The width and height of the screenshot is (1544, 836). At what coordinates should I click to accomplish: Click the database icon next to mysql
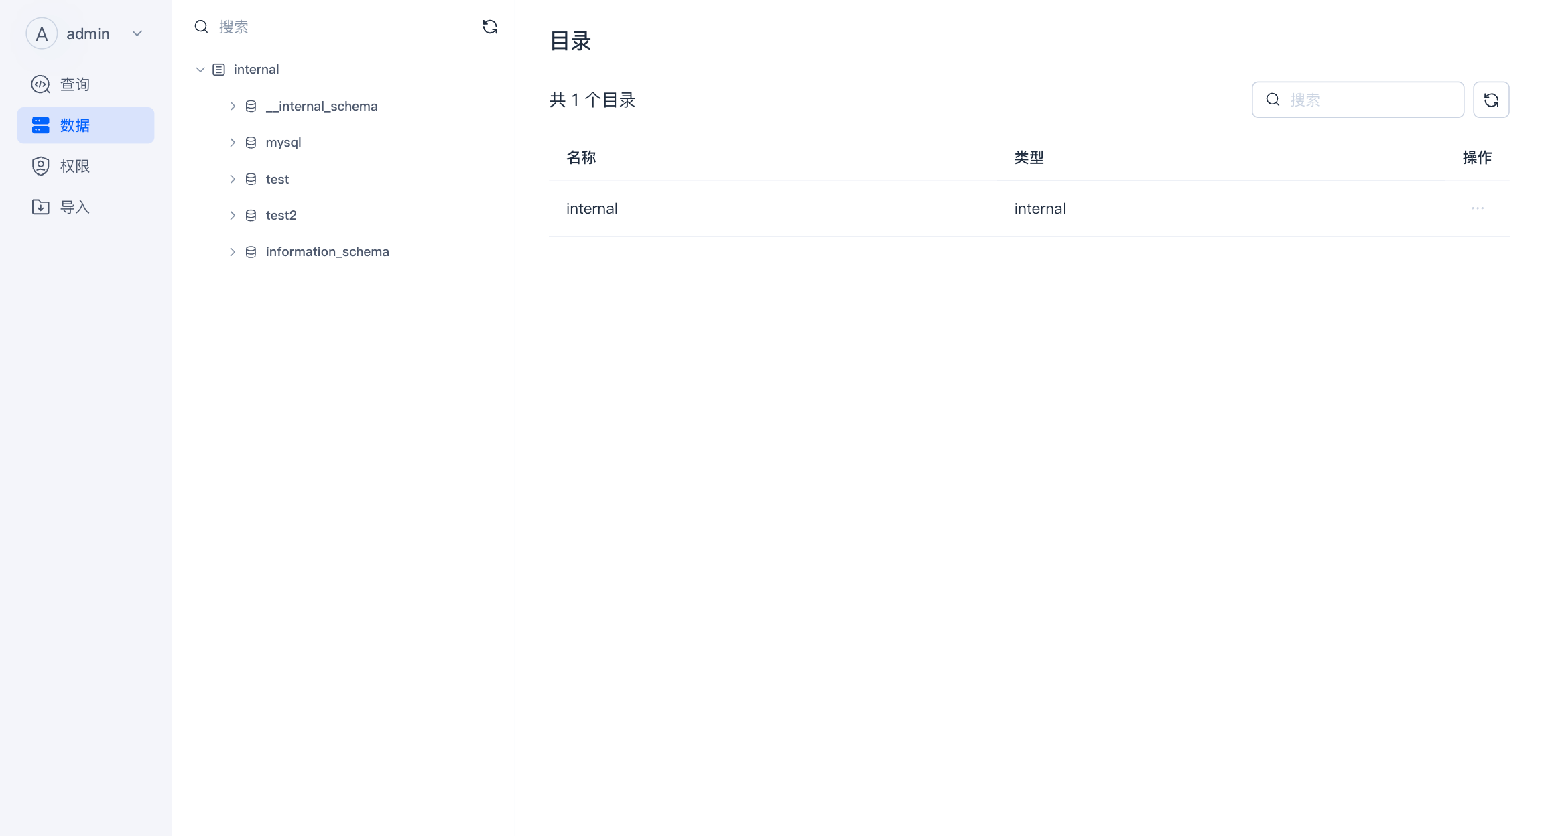[x=250, y=142]
